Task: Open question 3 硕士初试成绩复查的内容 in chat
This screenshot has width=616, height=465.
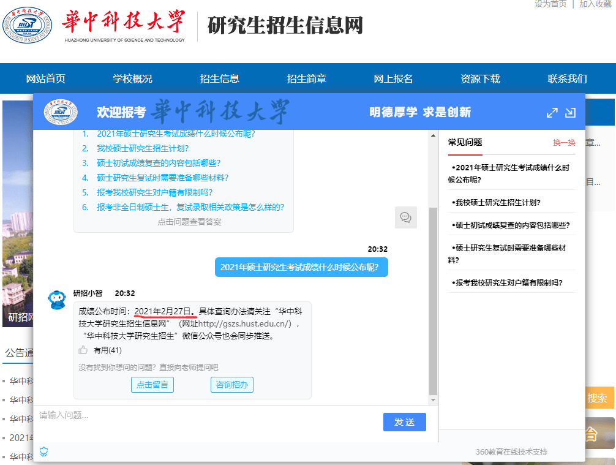Action: 159,163
